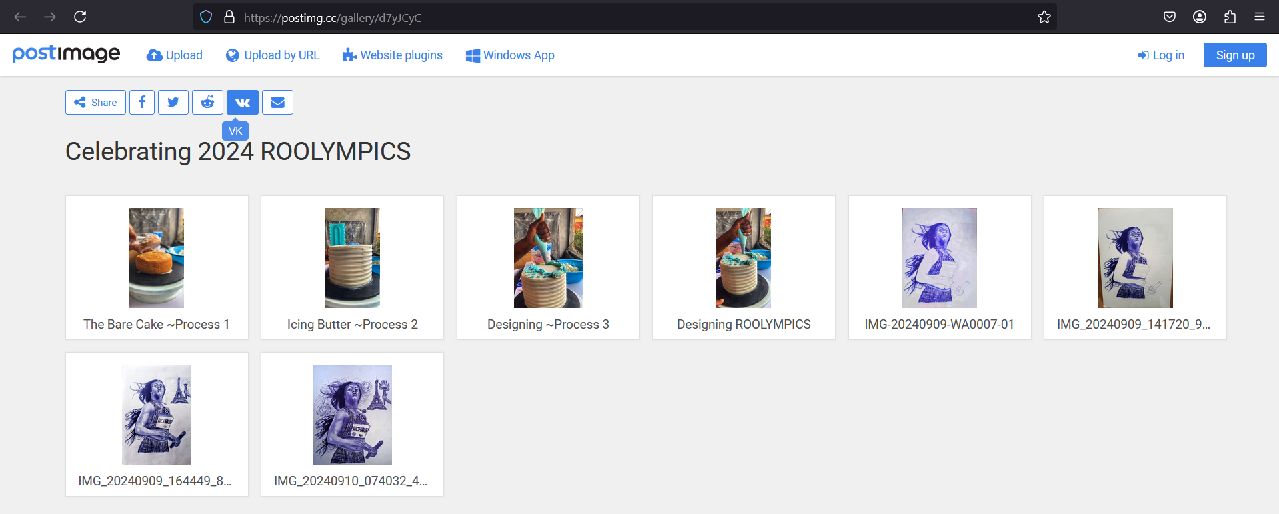Open the Firefox application menu
Screen dimensions: 1279x514
1259,17
